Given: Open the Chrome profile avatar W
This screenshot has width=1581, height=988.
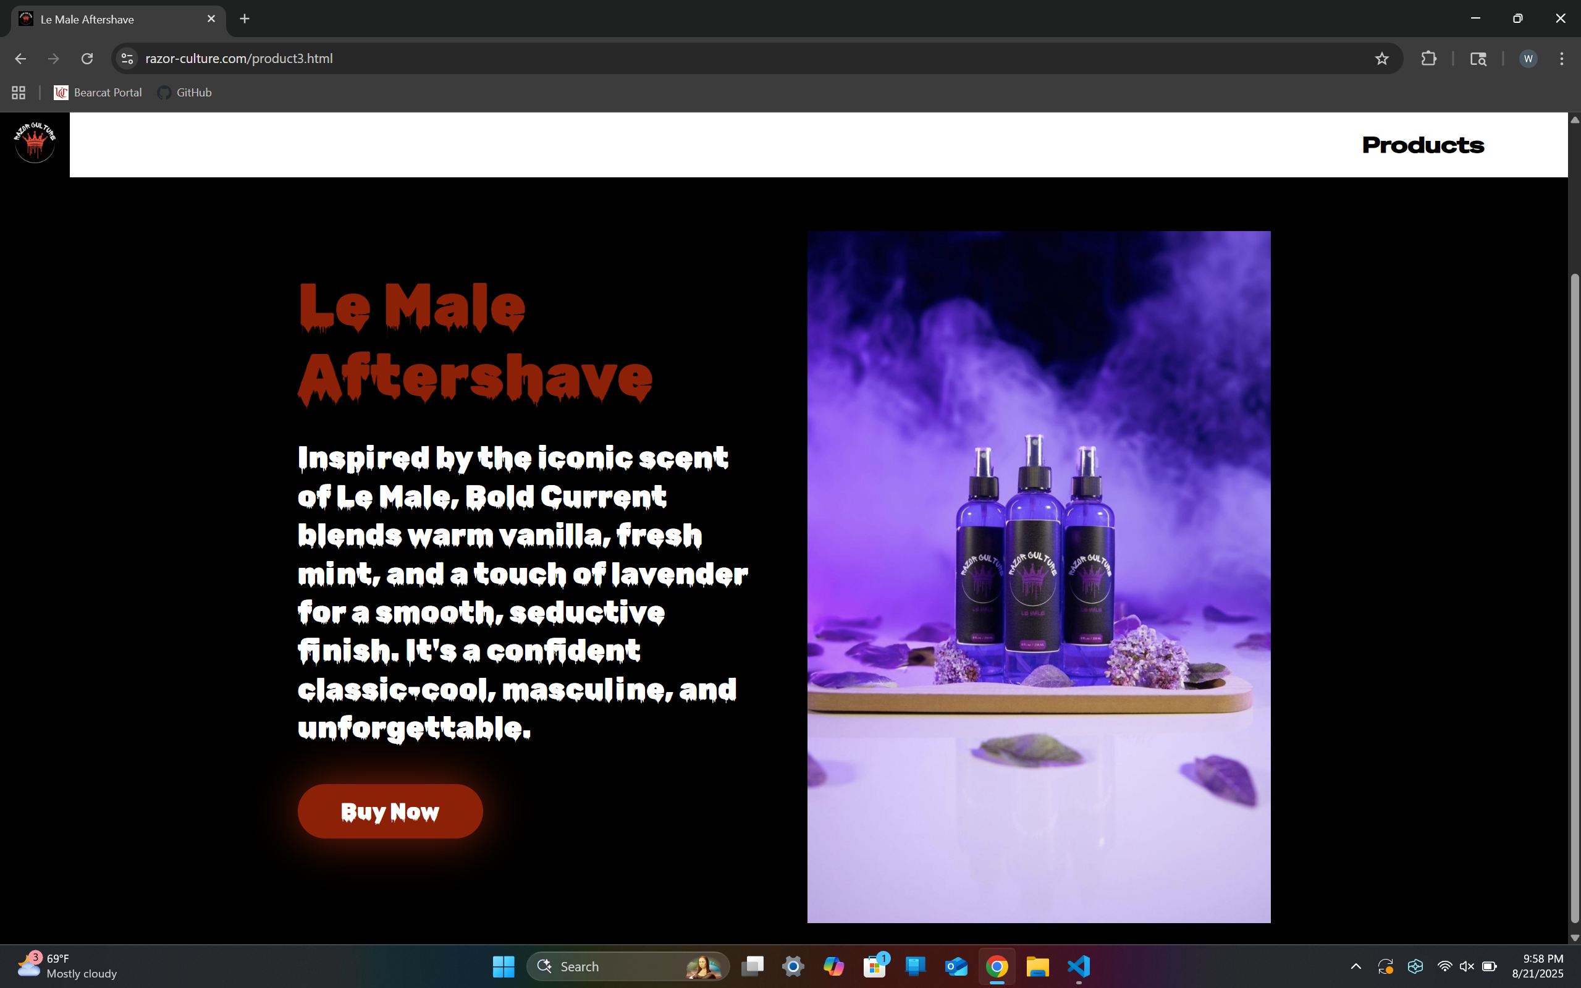Looking at the screenshot, I should [x=1527, y=59].
